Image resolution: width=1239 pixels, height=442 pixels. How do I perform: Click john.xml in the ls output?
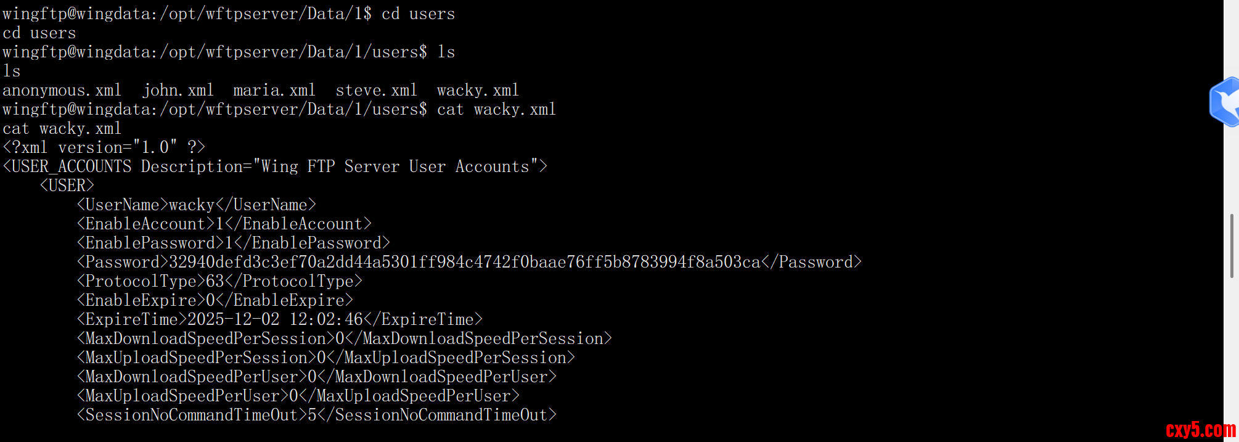(x=178, y=91)
